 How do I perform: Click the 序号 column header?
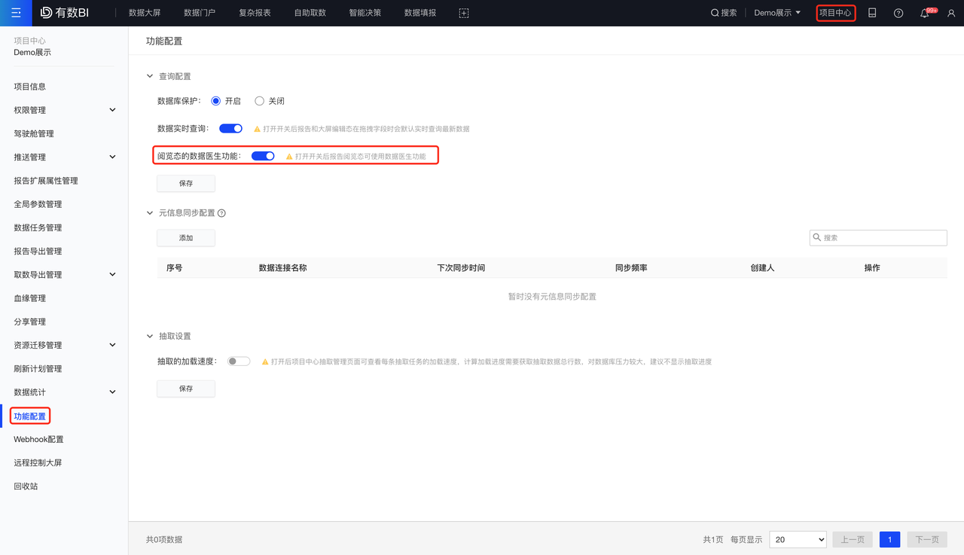174,268
